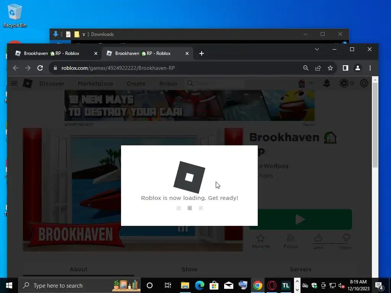Dislike Brookhaven with thumbs down
This screenshot has height=293, width=391.
tap(346, 238)
